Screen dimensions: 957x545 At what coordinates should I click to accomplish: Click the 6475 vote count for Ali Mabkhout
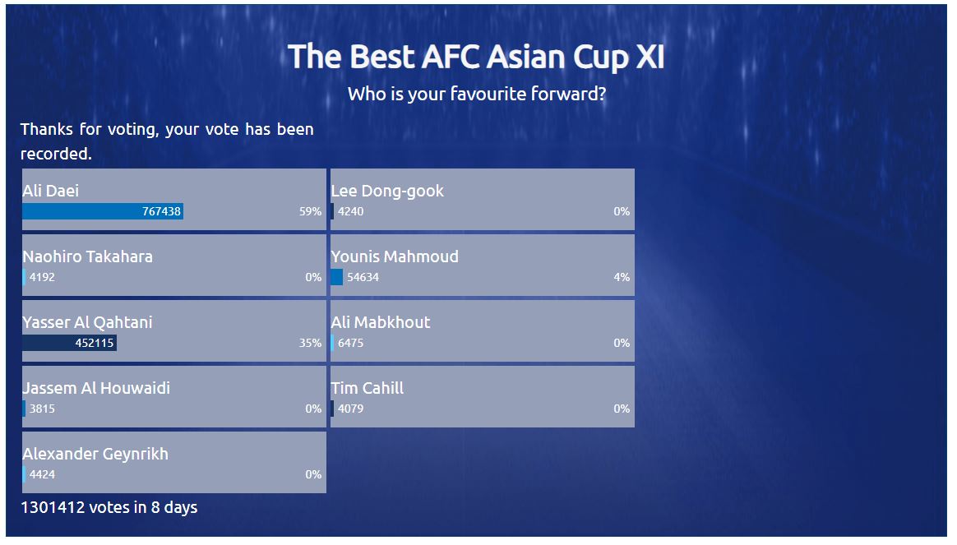(x=350, y=343)
